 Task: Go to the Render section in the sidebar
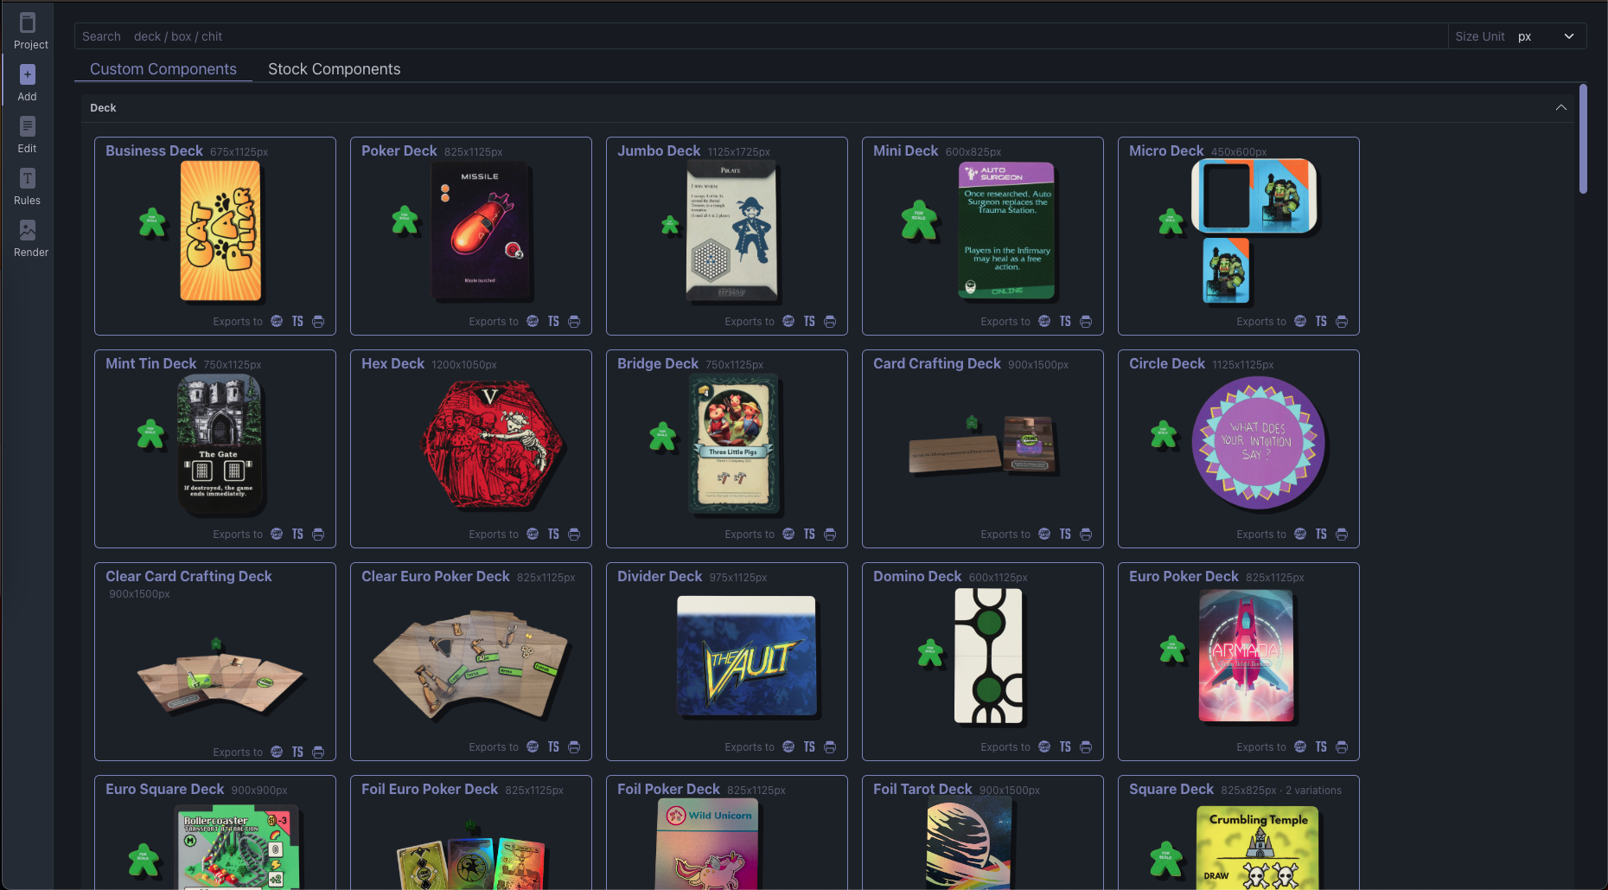[29, 239]
